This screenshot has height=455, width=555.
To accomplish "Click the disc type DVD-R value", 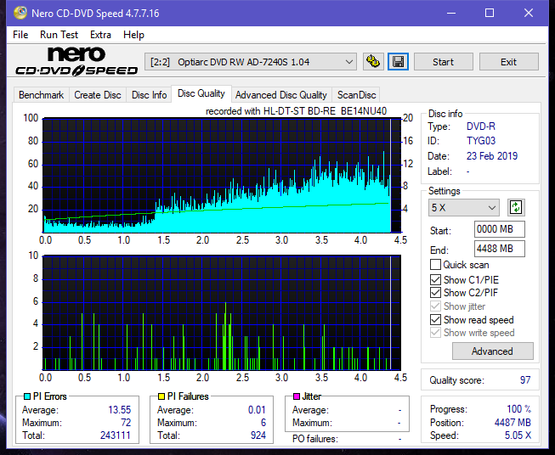I will click(x=481, y=126).
